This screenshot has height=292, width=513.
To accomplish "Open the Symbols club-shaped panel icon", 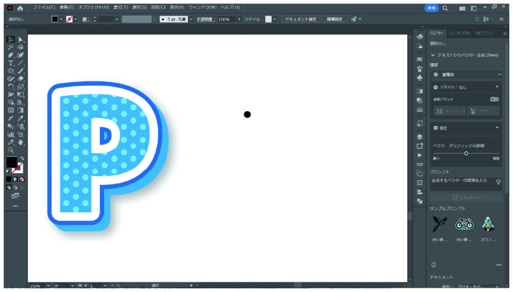I will tap(420, 78).
